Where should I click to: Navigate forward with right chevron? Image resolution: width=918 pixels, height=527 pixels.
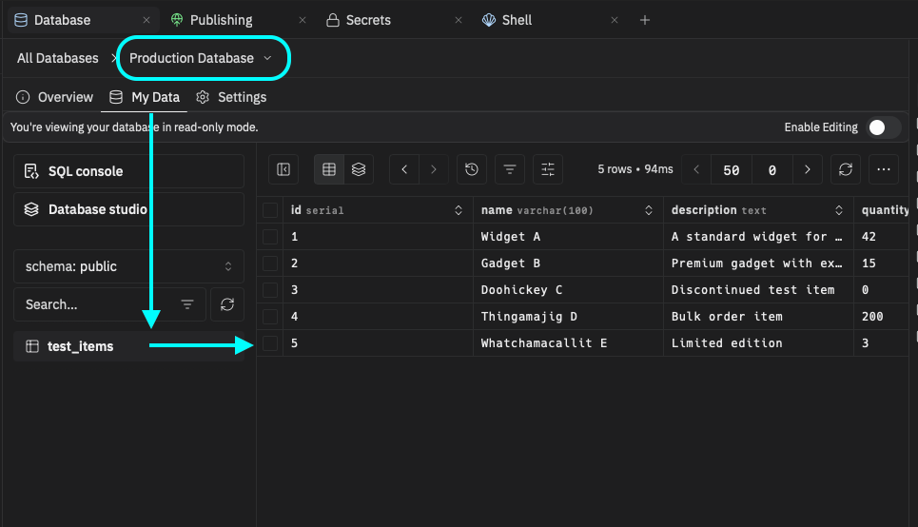(x=434, y=169)
